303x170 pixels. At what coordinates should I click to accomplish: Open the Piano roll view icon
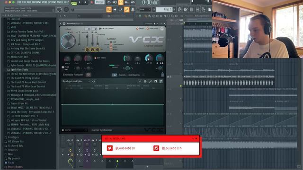[x=186, y=9]
